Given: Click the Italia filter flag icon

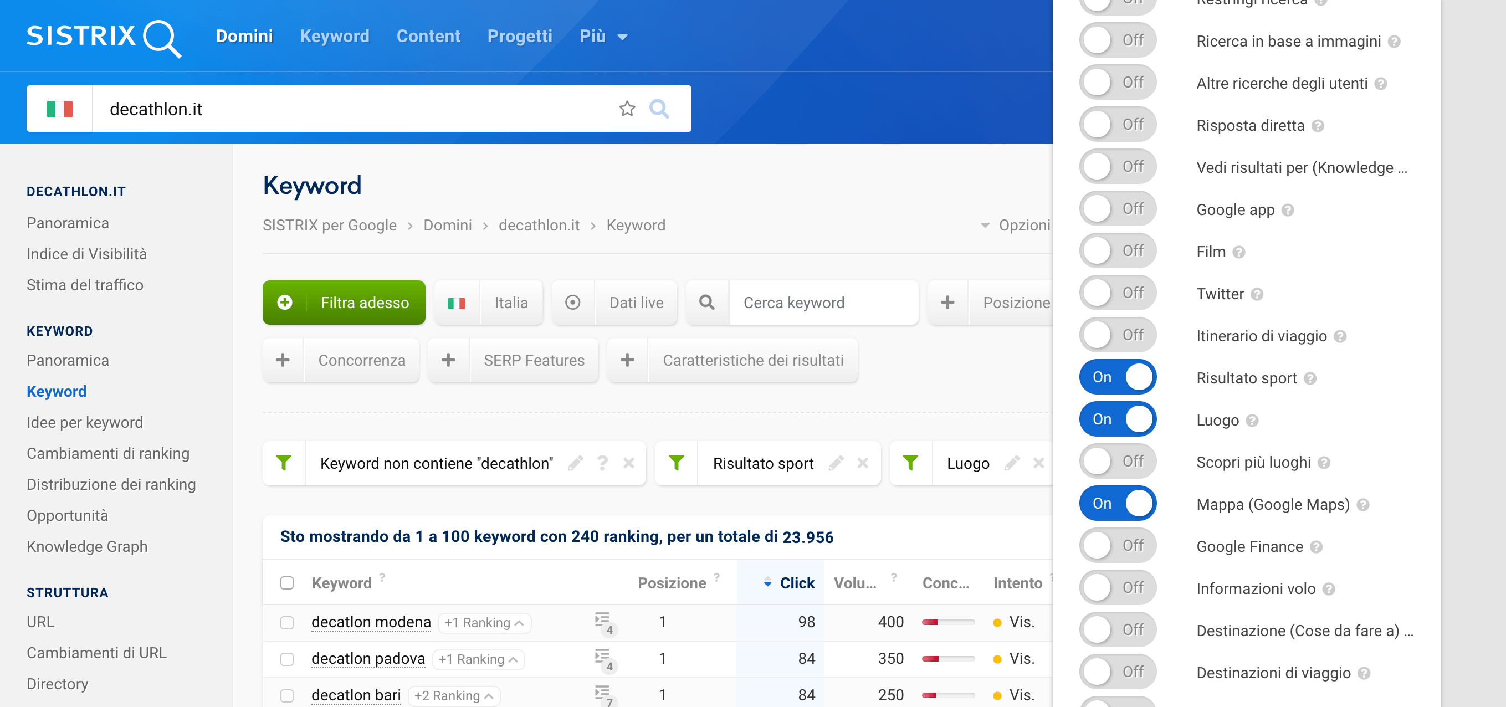Looking at the screenshot, I should point(457,303).
